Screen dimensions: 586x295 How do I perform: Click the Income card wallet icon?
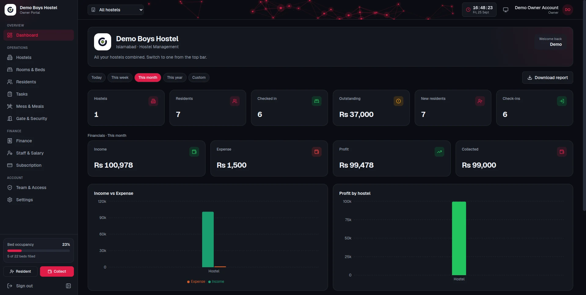click(x=194, y=152)
